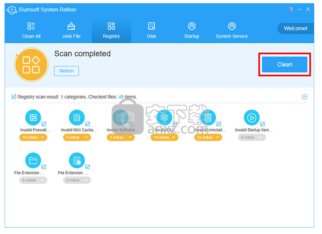
Task: Uncheck the first File Extension checkbox
Action: pyautogui.click(x=44, y=166)
